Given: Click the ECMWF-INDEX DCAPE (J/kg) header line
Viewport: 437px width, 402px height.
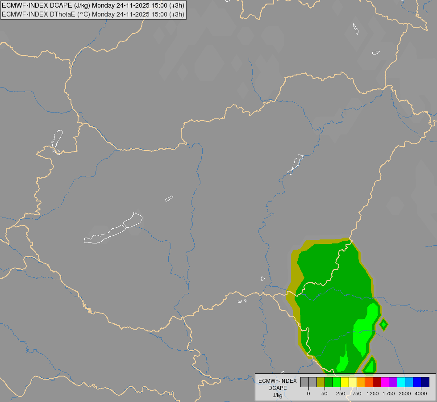Looking at the screenshot, I should 93,5.
